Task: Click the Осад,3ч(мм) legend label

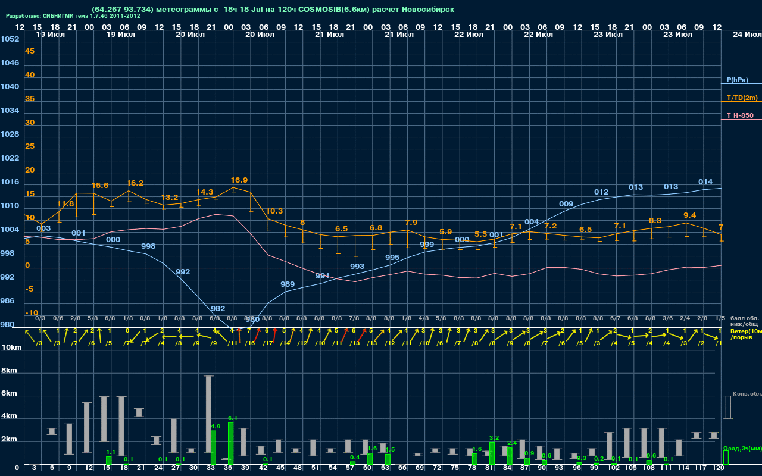Action: click(x=742, y=448)
